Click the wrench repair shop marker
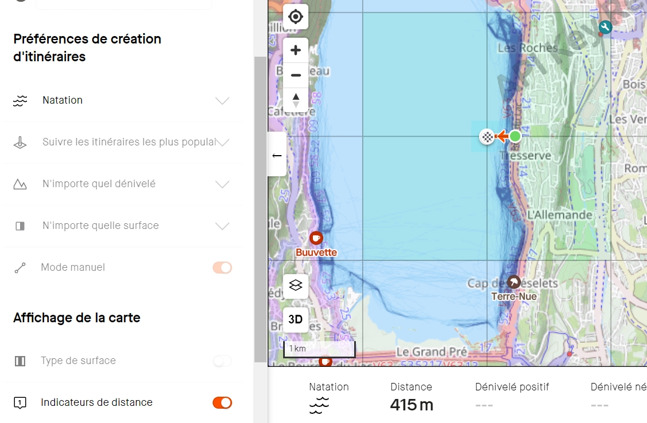 [605, 27]
